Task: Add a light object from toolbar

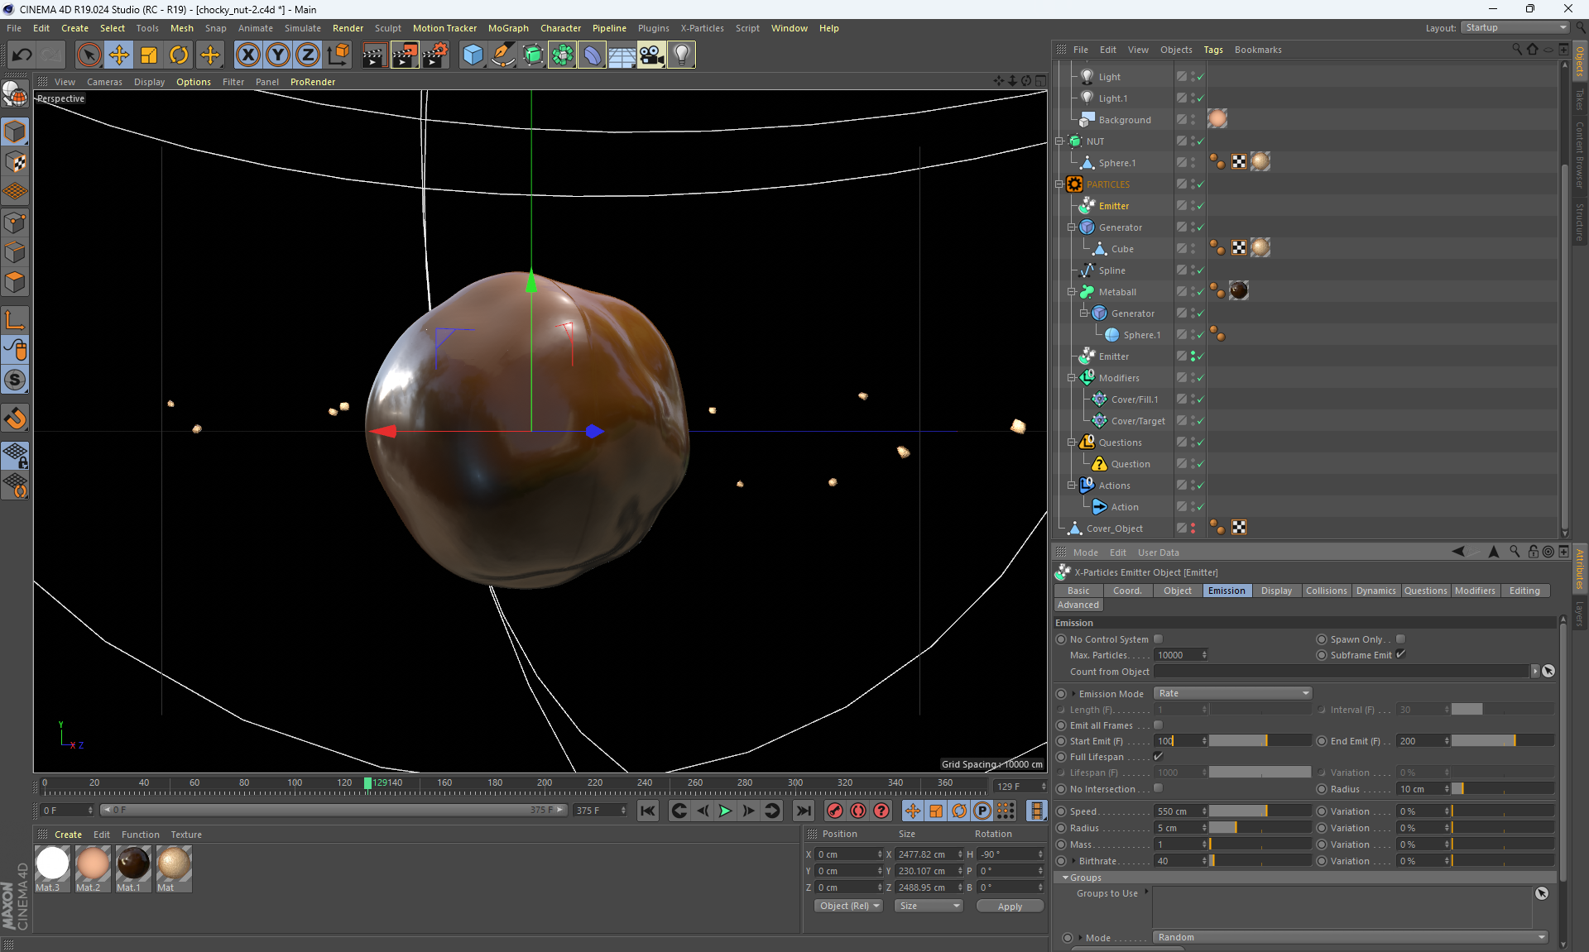Action: [681, 55]
